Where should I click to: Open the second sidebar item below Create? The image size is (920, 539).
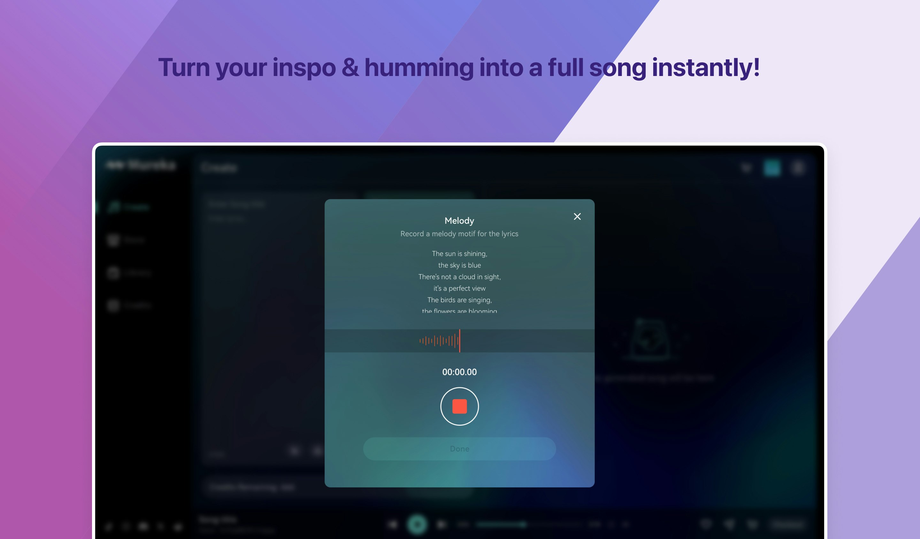point(126,240)
